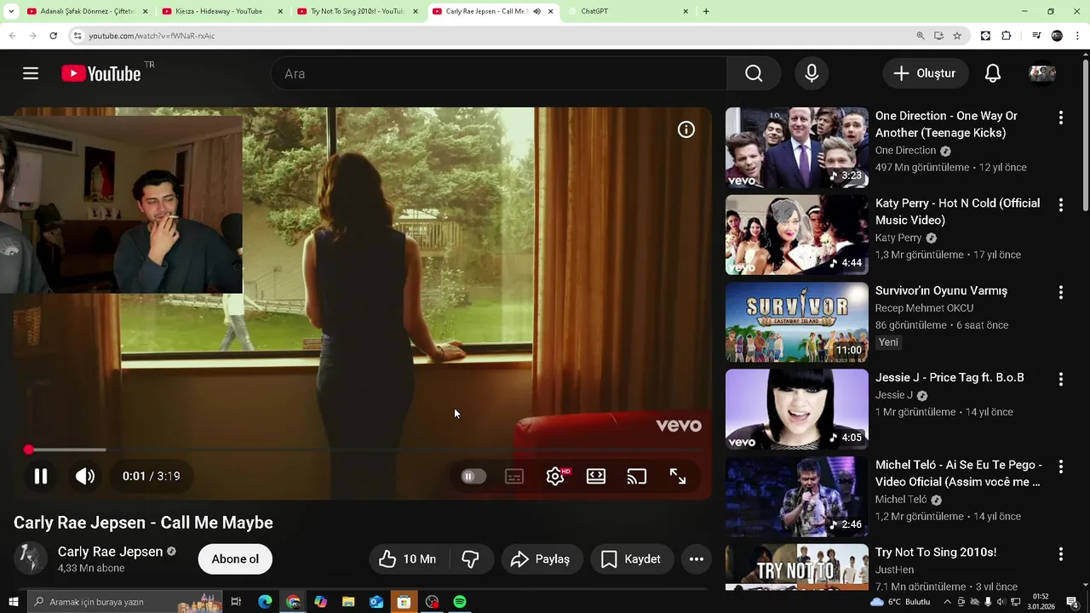Viewport: 1090px width, 613px height.
Task: Open the Windows Start menu
Action: (x=12, y=602)
